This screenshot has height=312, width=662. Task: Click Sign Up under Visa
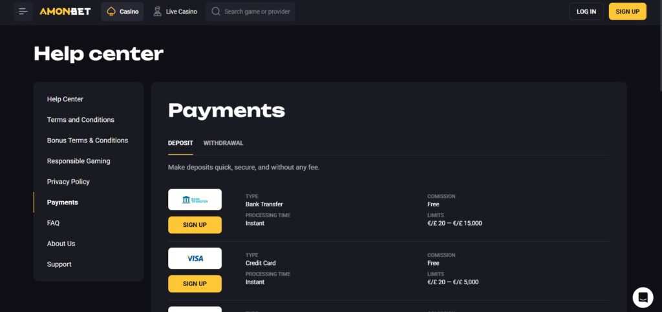point(195,284)
